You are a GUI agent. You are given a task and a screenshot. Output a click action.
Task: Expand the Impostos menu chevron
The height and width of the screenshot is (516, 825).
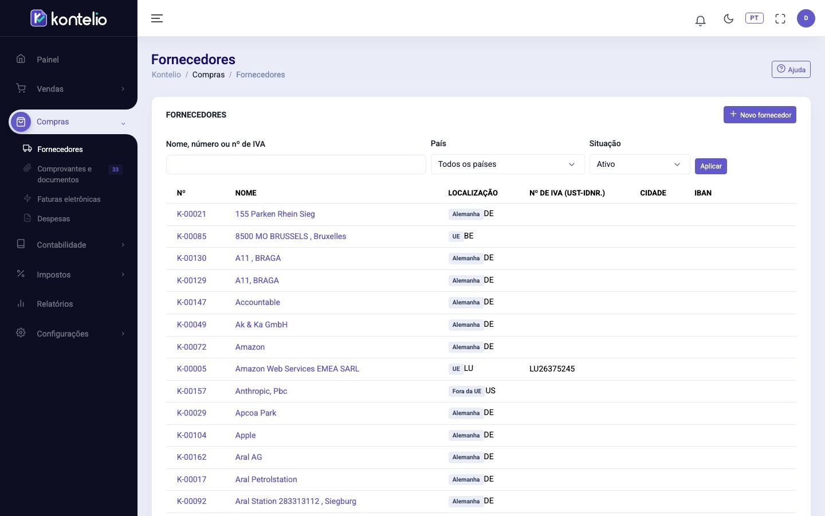pos(123,275)
